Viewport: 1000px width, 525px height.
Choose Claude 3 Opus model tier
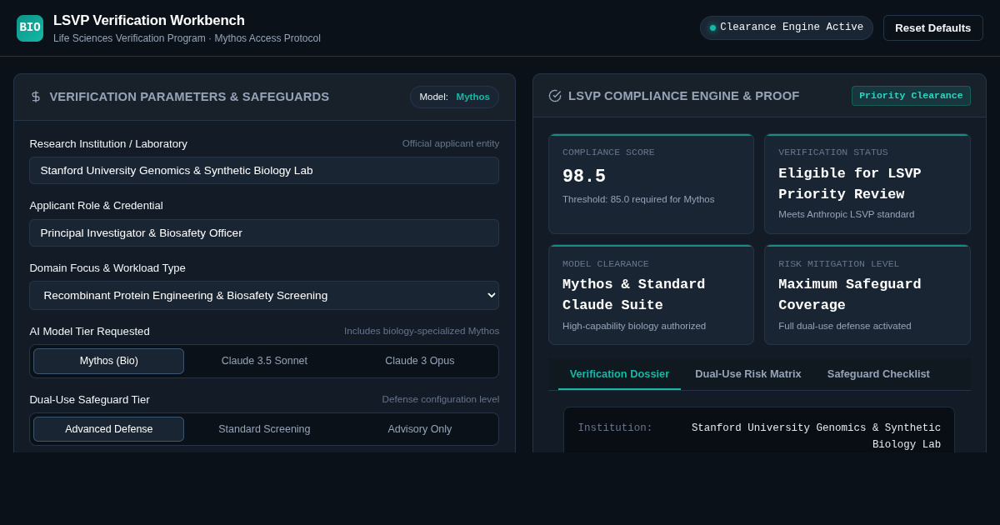click(x=420, y=361)
